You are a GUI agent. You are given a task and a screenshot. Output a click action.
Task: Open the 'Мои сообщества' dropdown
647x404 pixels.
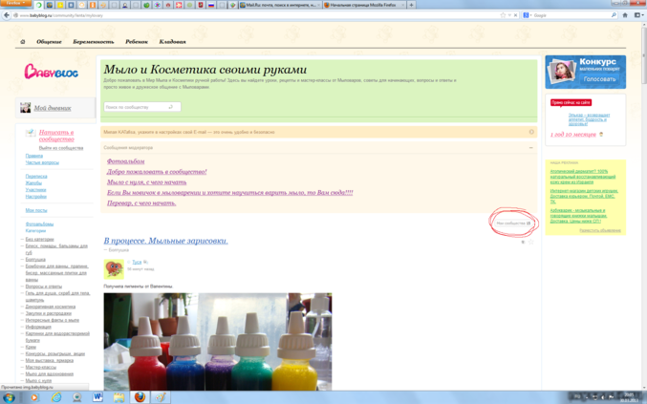(x=513, y=223)
